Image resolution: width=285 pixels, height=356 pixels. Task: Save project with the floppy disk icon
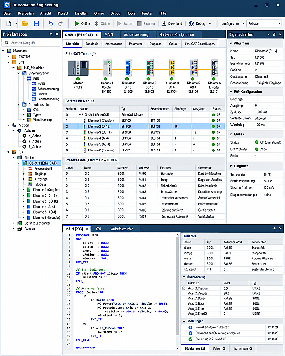point(36,23)
